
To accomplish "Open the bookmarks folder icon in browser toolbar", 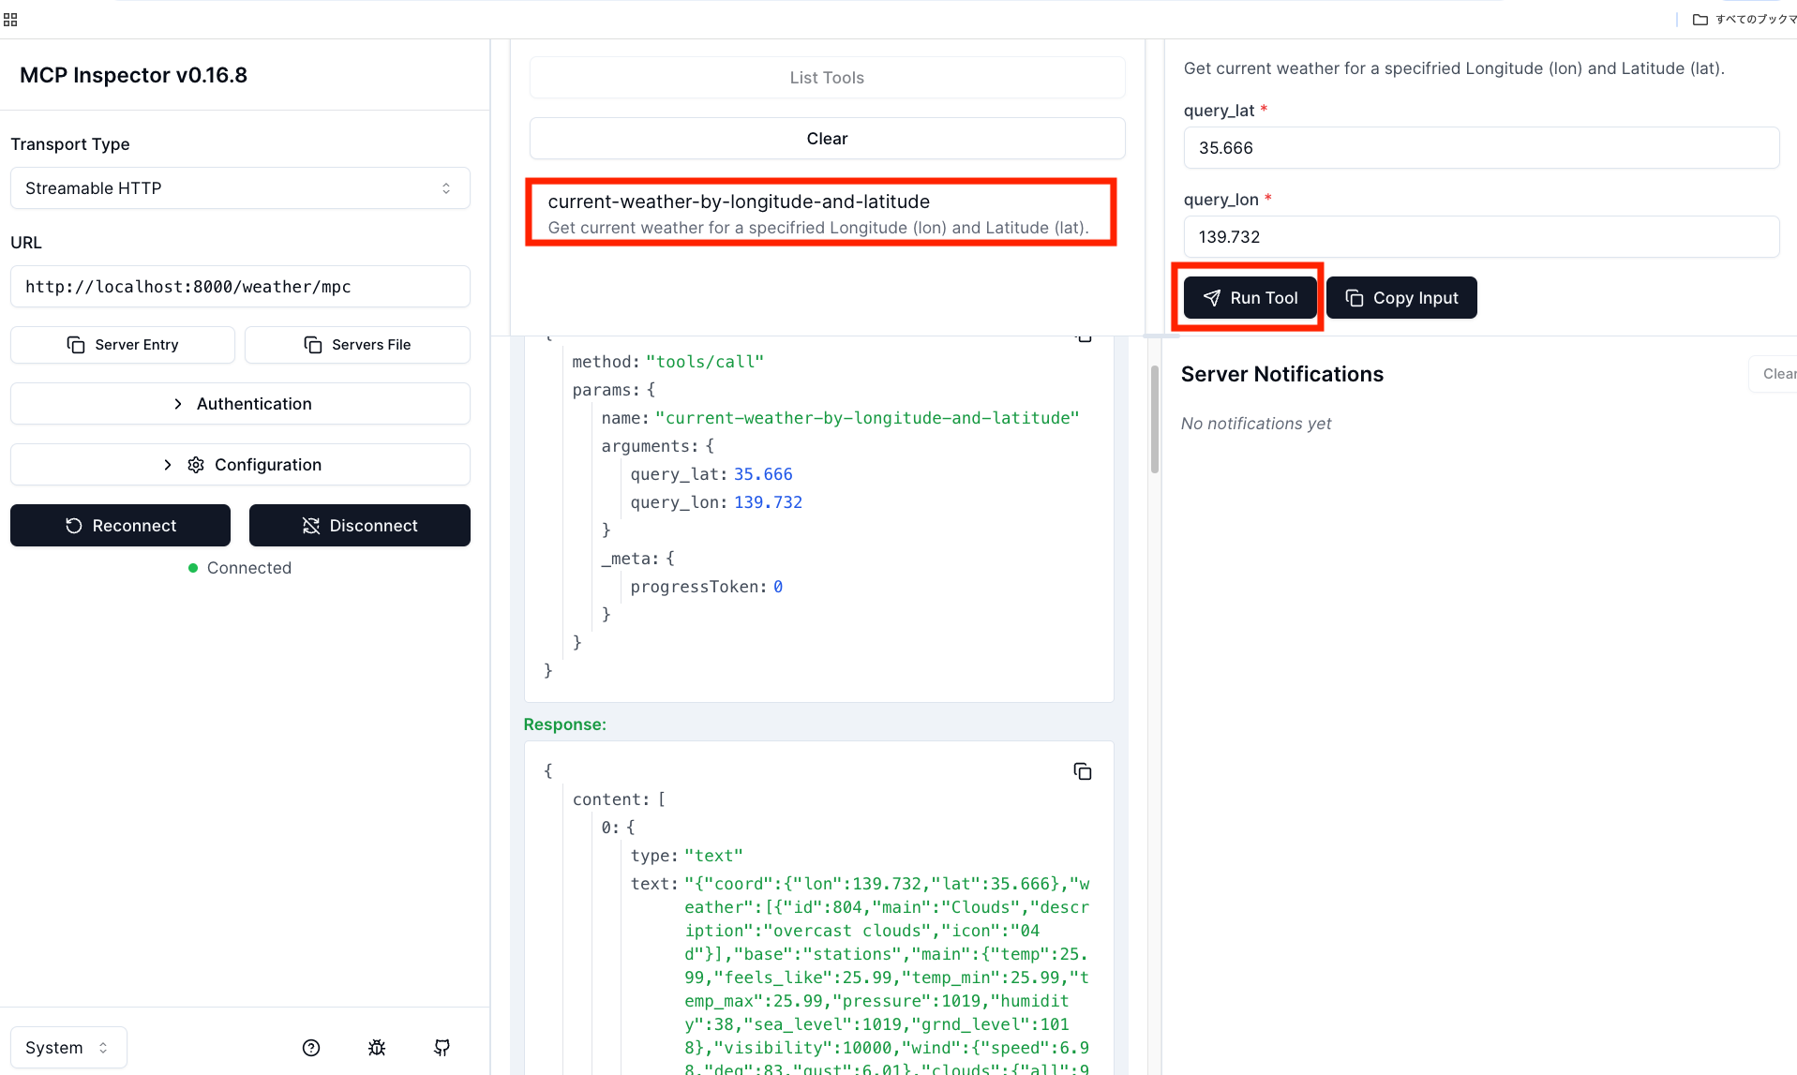I will pyautogui.click(x=1700, y=19).
